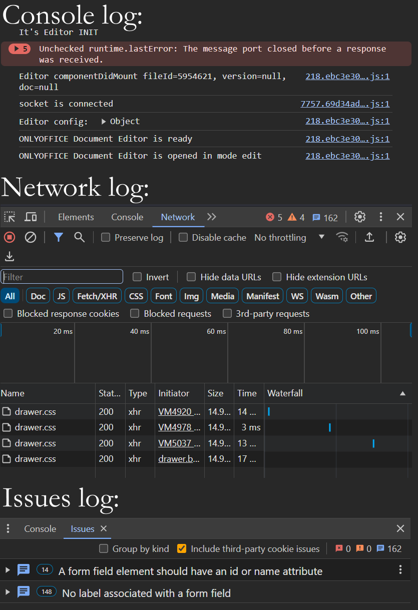418x610 pixels.
Task: Check Blocked requests
Action: coord(135,313)
